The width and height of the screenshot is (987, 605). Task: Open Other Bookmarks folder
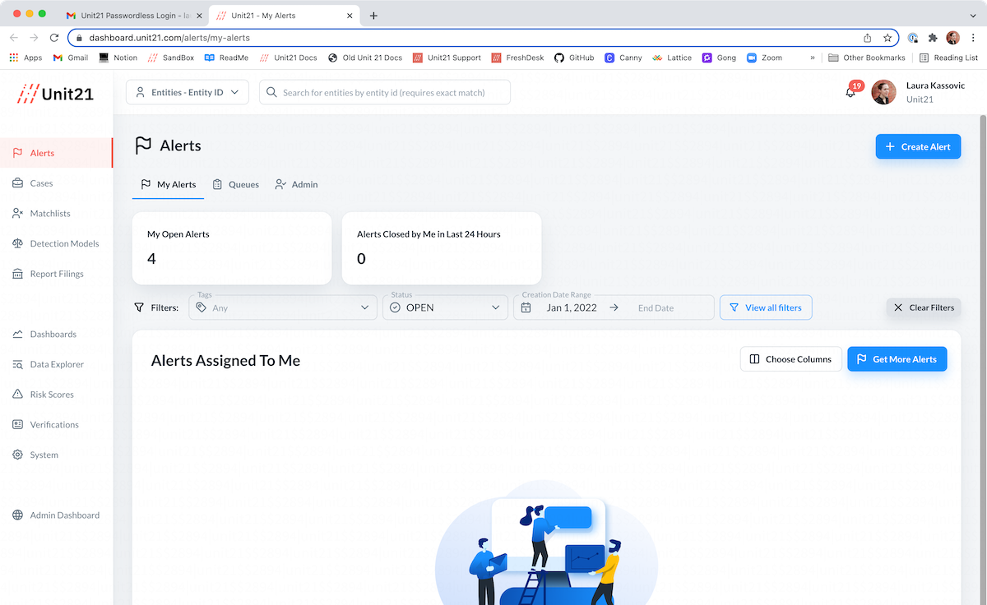pyautogui.click(x=867, y=58)
